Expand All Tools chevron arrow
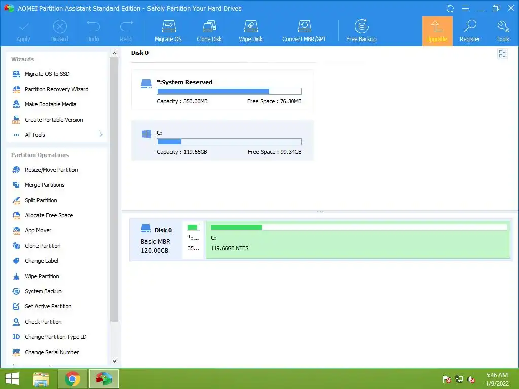519x389 pixels. [101, 135]
